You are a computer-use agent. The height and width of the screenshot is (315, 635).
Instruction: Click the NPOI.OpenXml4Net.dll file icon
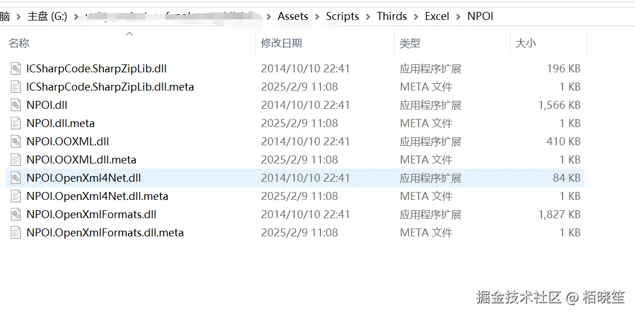click(15, 178)
